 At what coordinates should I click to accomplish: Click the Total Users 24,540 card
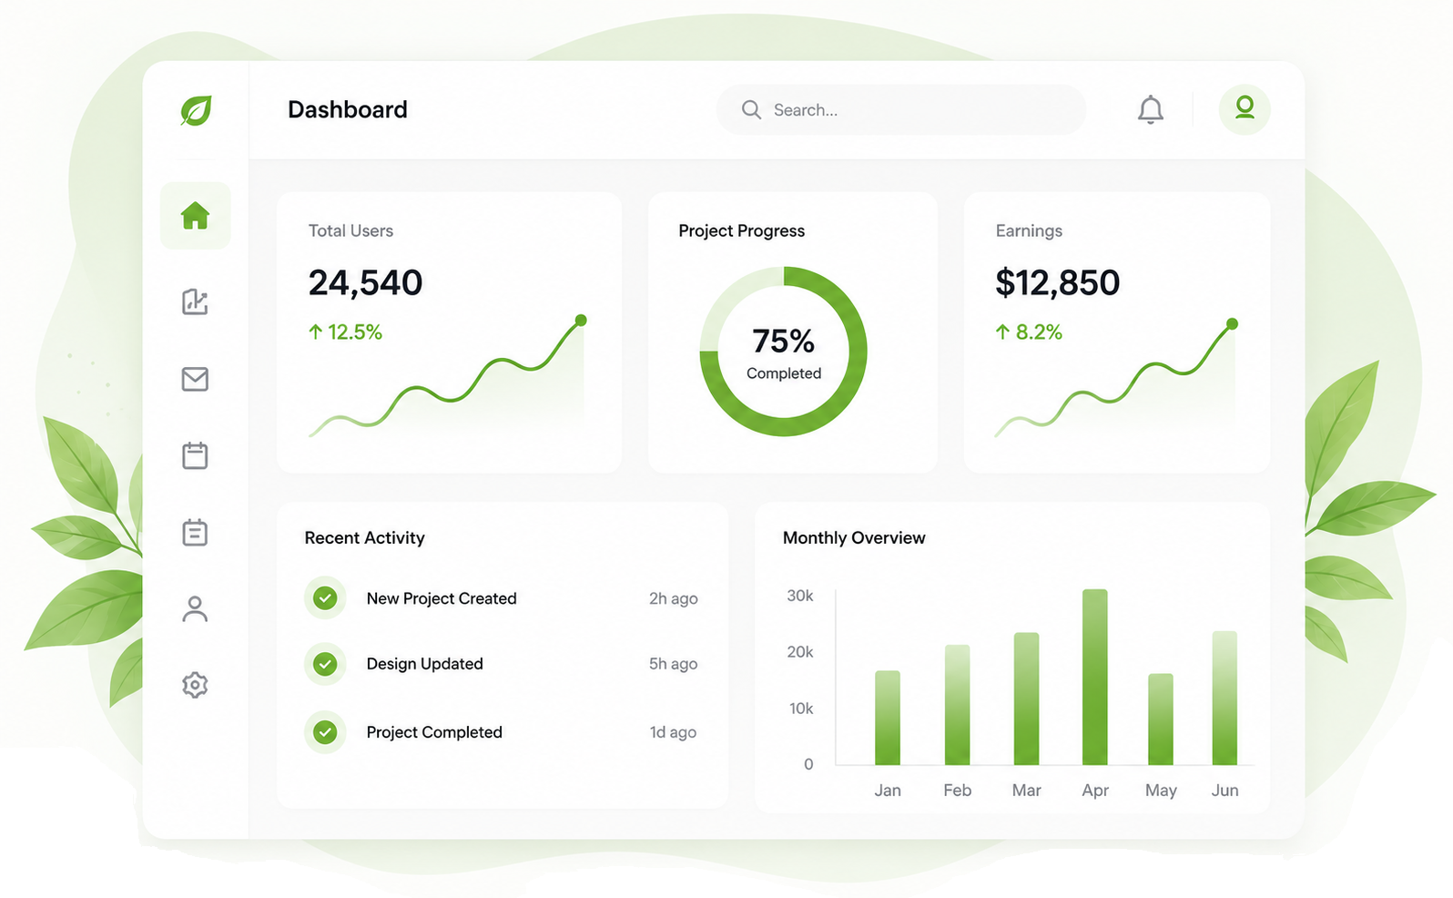(450, 332)
